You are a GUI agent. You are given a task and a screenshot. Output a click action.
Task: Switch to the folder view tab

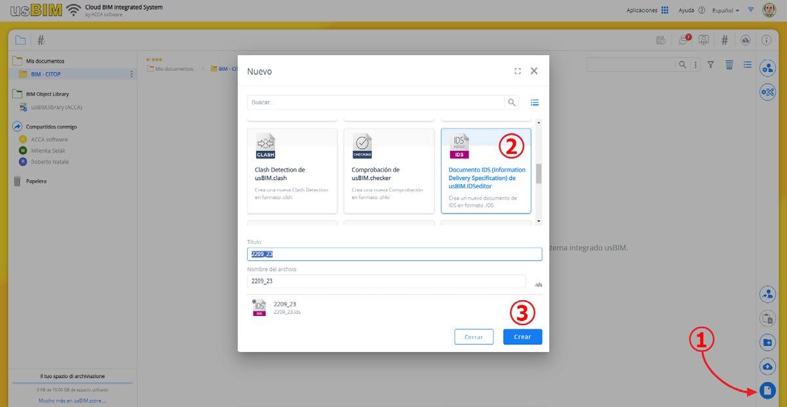20,40
